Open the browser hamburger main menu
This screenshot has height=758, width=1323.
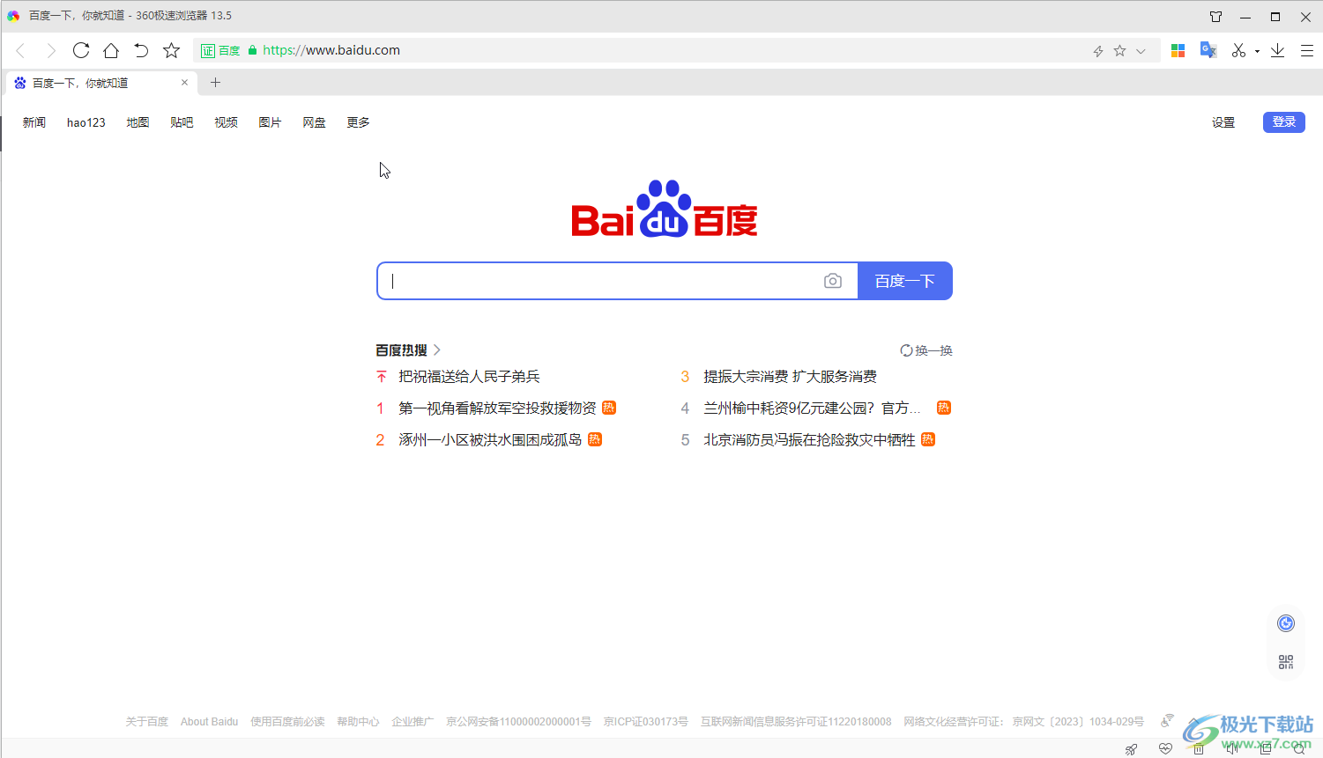1307,50
